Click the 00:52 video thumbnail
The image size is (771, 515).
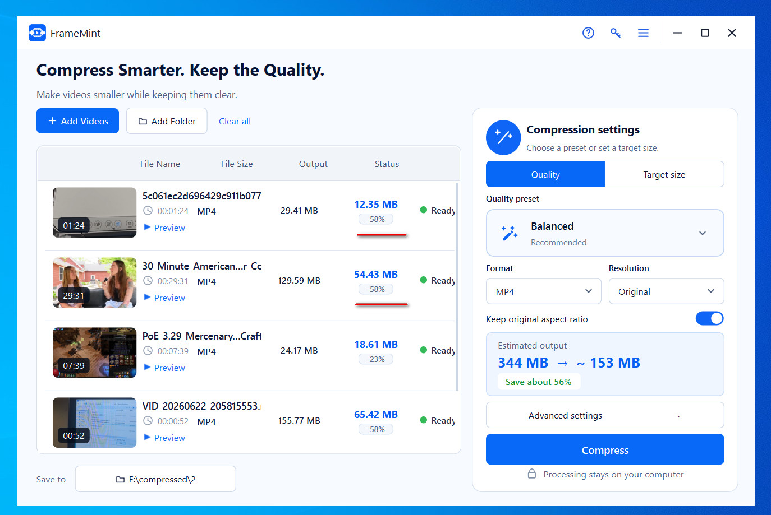pos(94,423)
